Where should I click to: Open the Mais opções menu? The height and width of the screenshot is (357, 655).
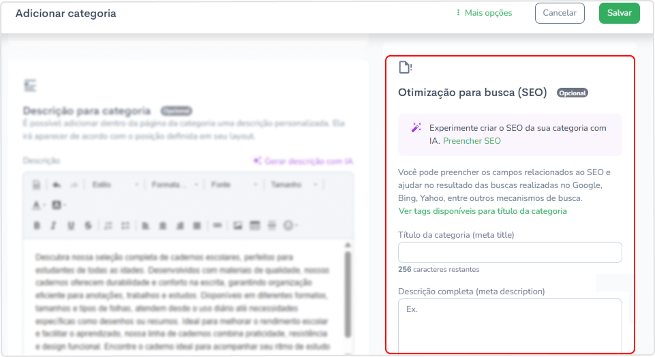point(484,13)
